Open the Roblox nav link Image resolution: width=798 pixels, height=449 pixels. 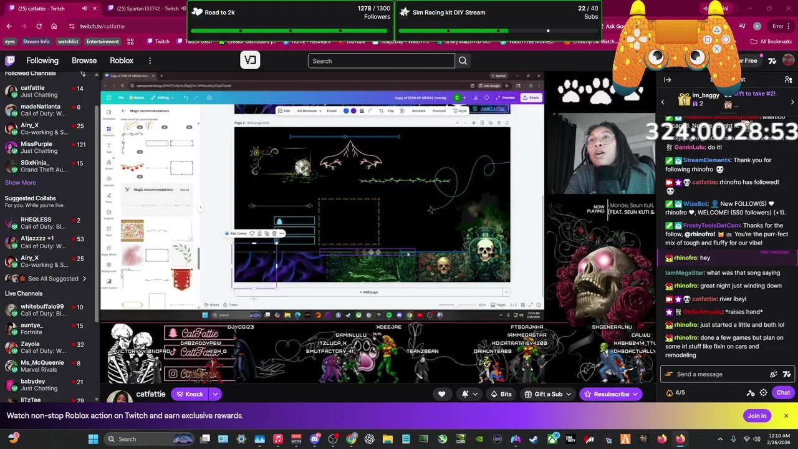pyautogui.click(x=122, y=60)
